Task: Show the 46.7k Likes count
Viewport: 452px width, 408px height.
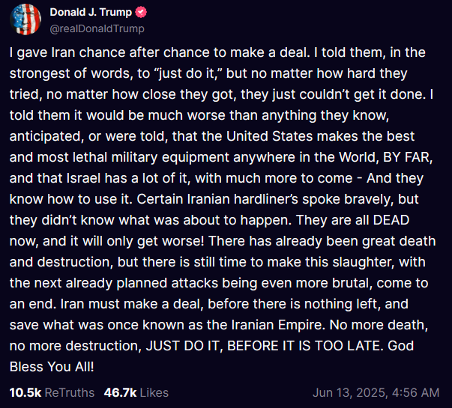Action: tap(120, 392)
